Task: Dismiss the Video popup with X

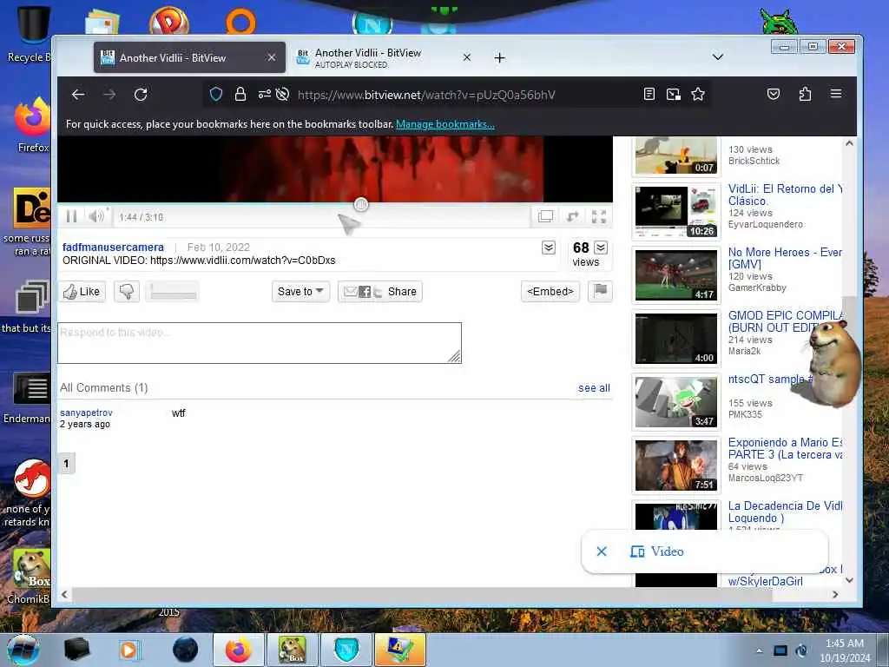Action: click(x=602, y=551)
